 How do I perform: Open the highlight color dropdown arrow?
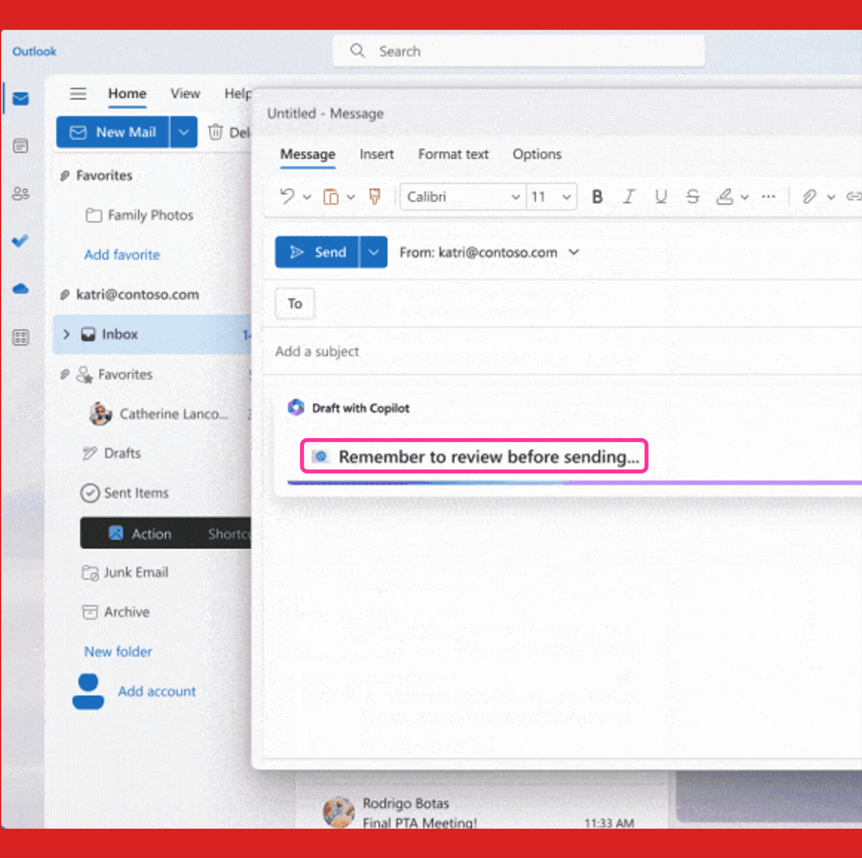[x=744, y=197]
